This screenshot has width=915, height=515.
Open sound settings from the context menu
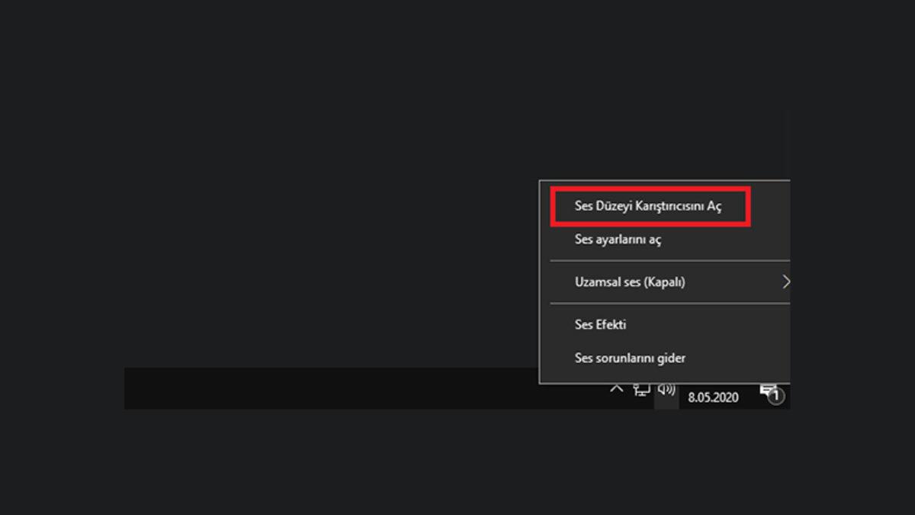pyautogui.click(x=618, y=240)
